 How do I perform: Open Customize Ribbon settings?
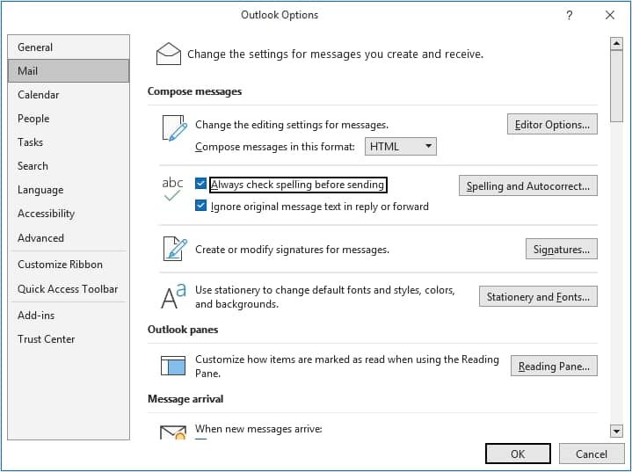pyautogui.click(x=69, y=265)
